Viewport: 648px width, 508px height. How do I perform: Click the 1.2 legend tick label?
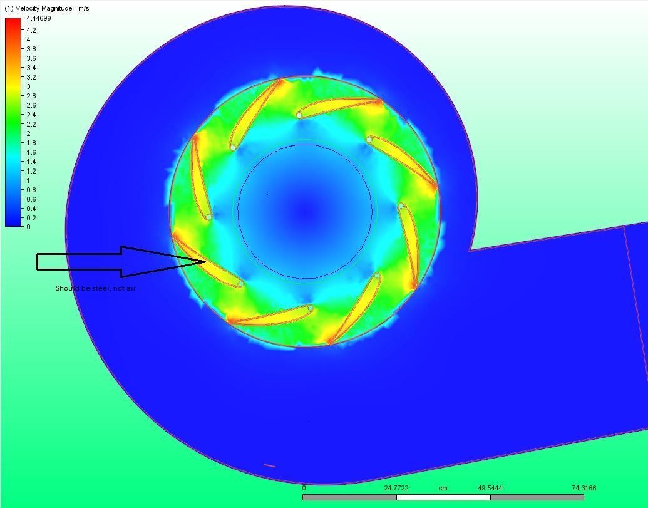coord(31,171)
